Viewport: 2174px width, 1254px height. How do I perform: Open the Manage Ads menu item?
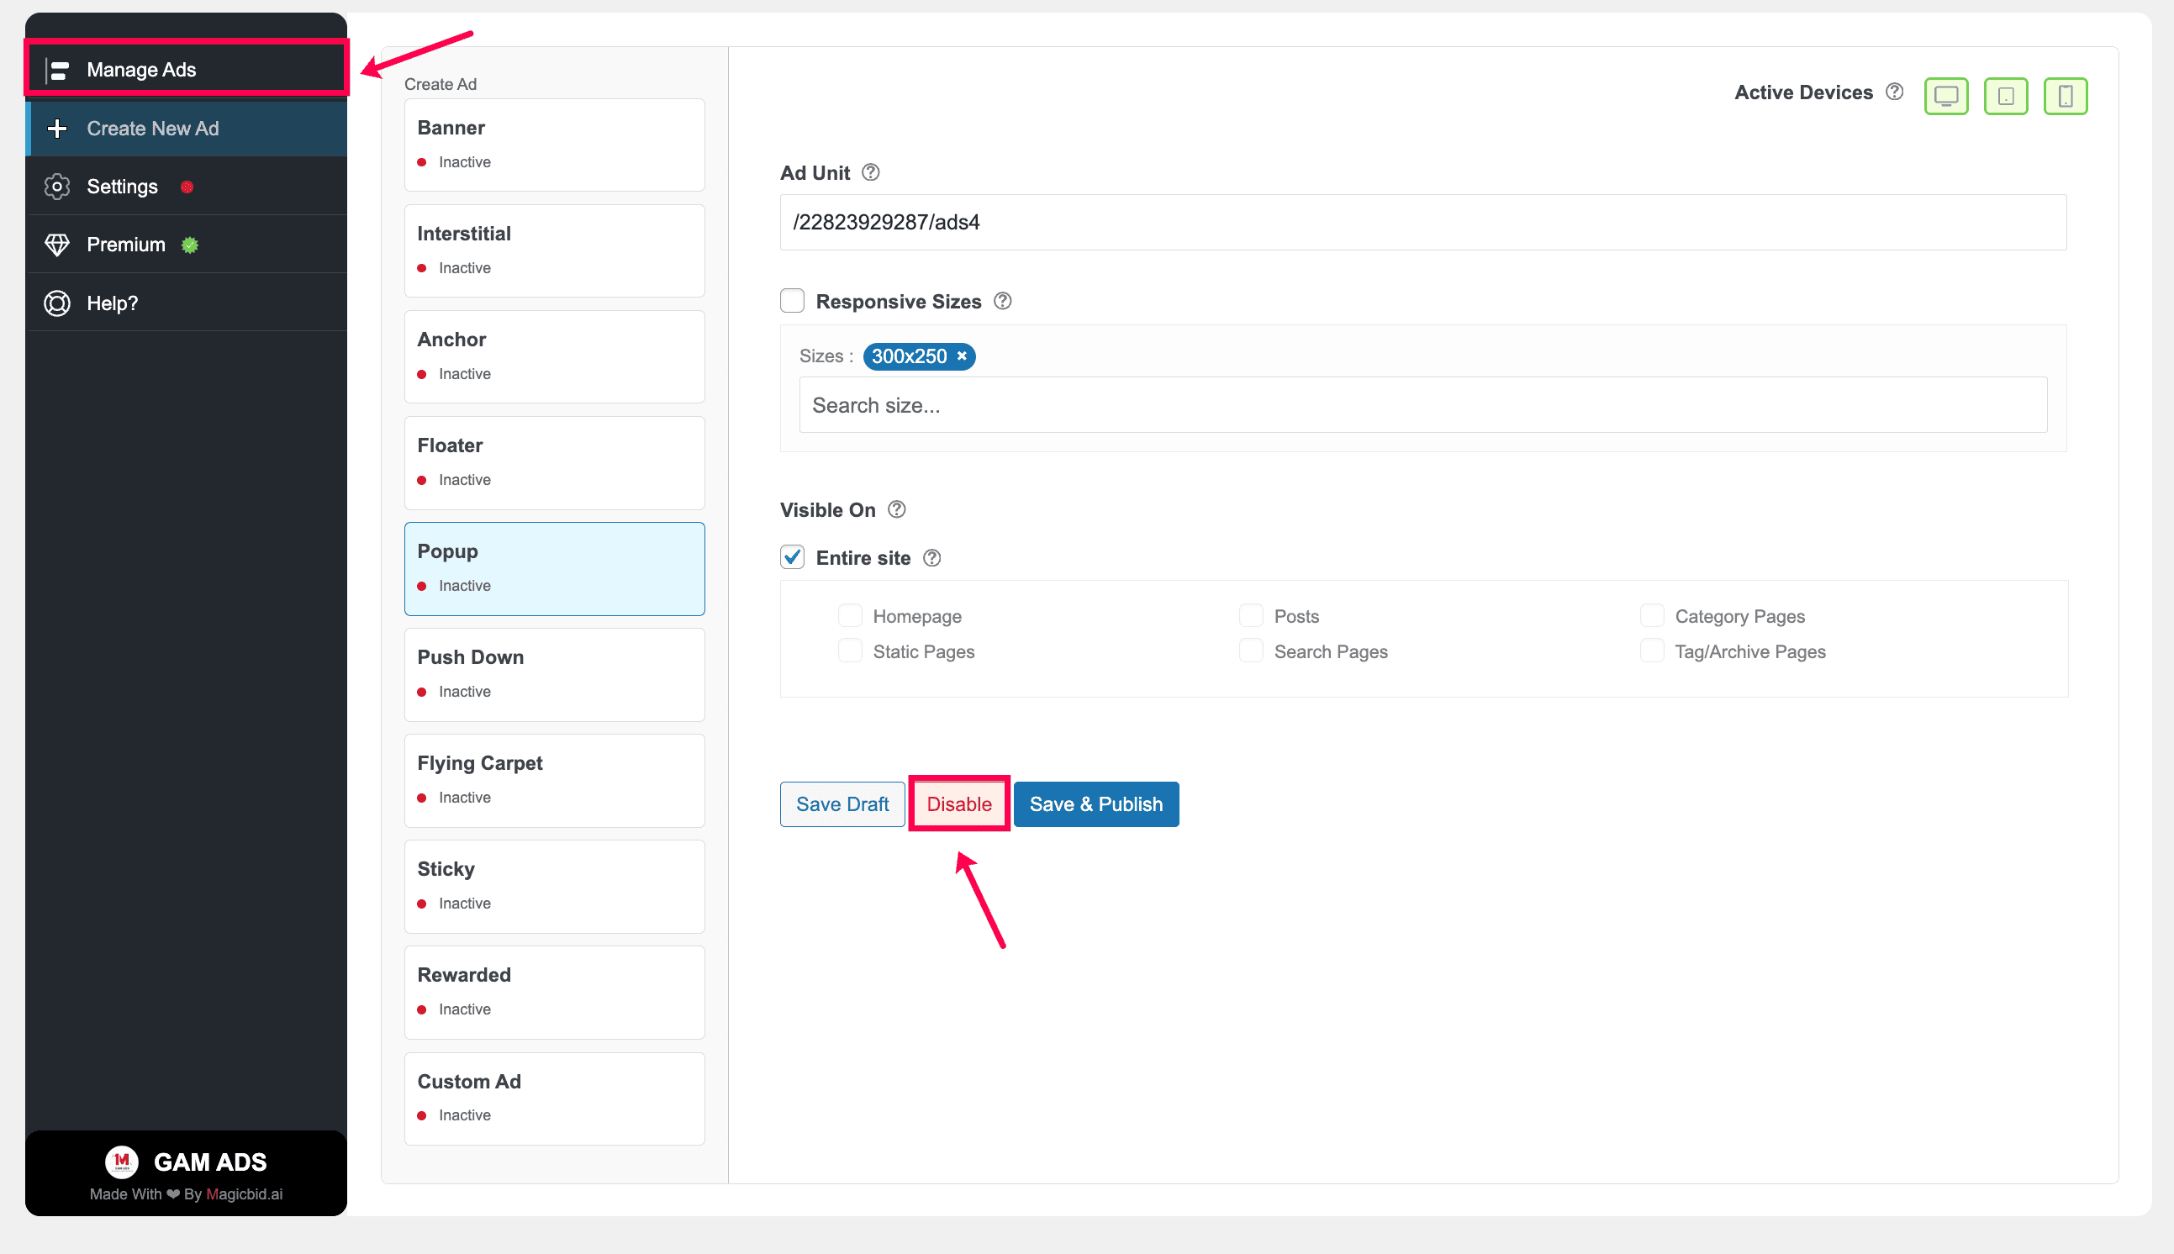pos(186,68)
